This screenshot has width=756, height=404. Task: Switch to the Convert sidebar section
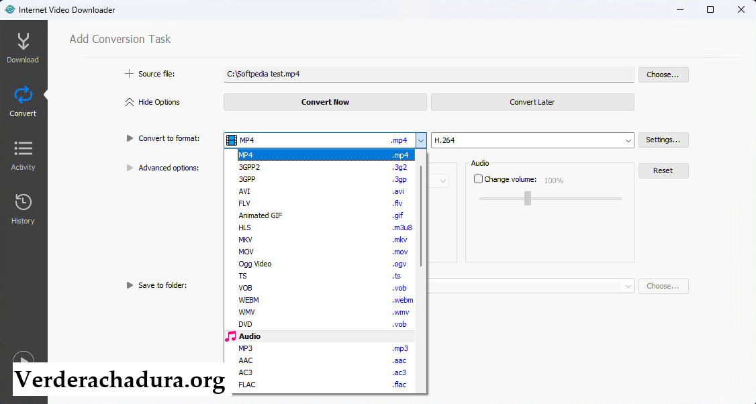tap(23, 102)
